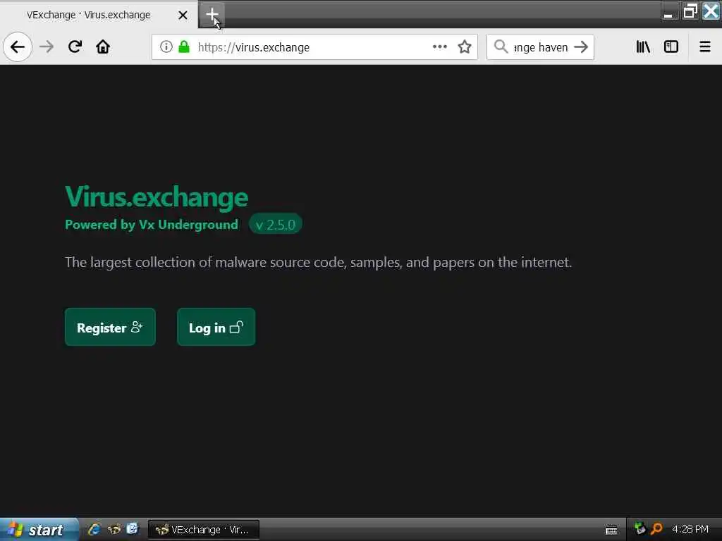Click the second quick launch icon
The height and width of the screenshot is (541, 722).
click(x=114, y=529)
